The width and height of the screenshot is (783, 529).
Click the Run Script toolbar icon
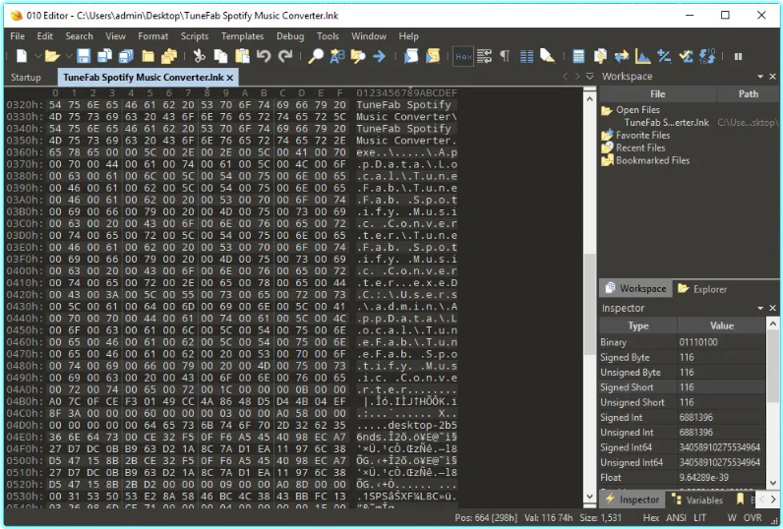411,56
